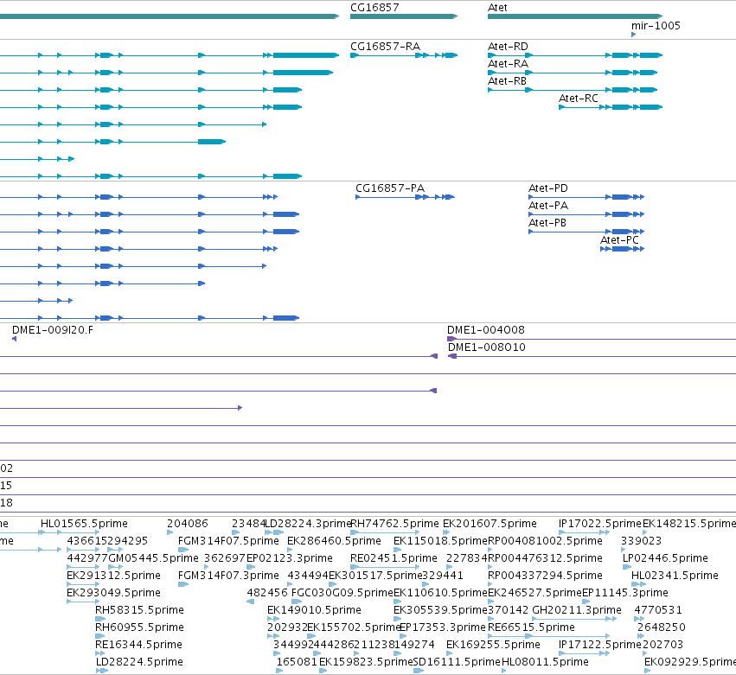The width and height of the screenshot is (736, 675).
Task: Select the RE02451.5prime EST label
Action: [394, 558]
